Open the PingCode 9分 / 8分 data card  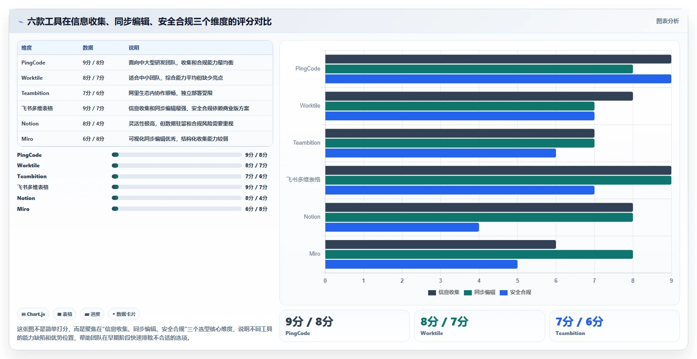point(344,326)
